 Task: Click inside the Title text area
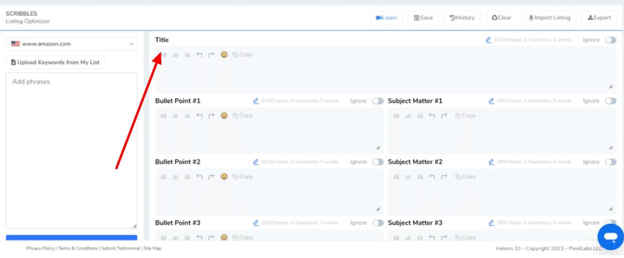(385, 69)
